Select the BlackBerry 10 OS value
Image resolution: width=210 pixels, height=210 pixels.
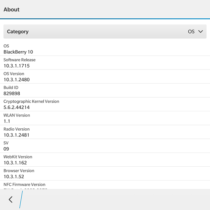click(18, 52)
